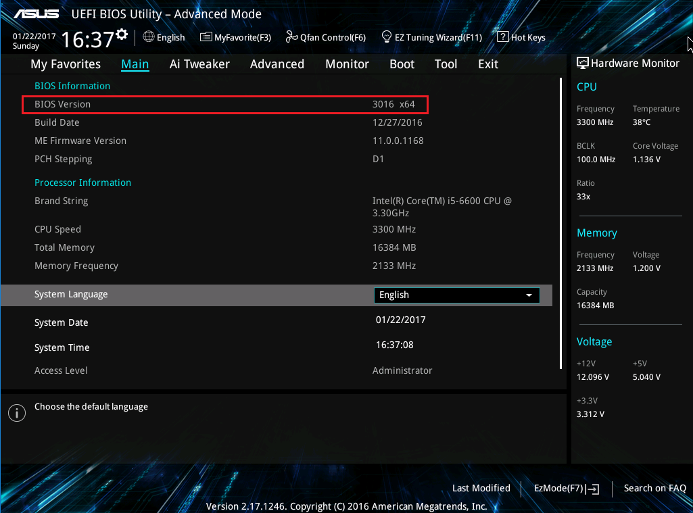
Task: Click the +3.3V reading 3.312 V
Action: tap(590, 414)
